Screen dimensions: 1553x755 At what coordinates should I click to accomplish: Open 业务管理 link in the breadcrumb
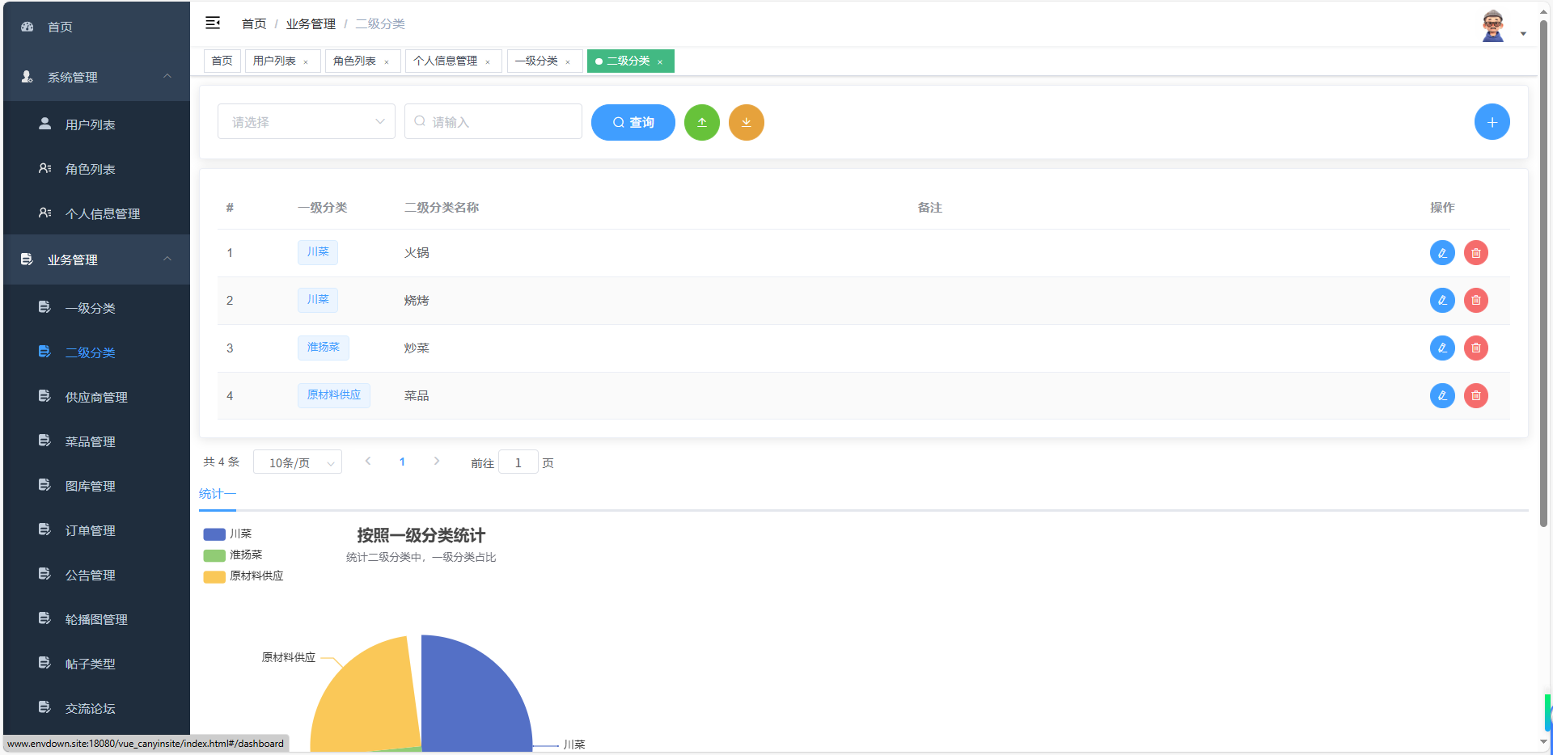click(311, 23)
